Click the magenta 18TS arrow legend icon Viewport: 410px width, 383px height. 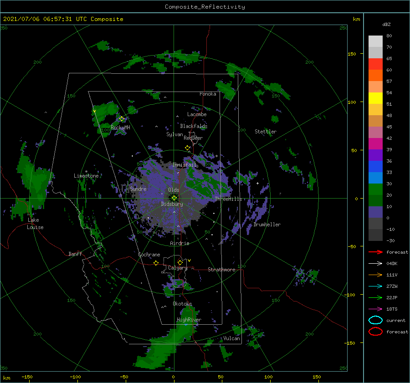coord(375,309)
